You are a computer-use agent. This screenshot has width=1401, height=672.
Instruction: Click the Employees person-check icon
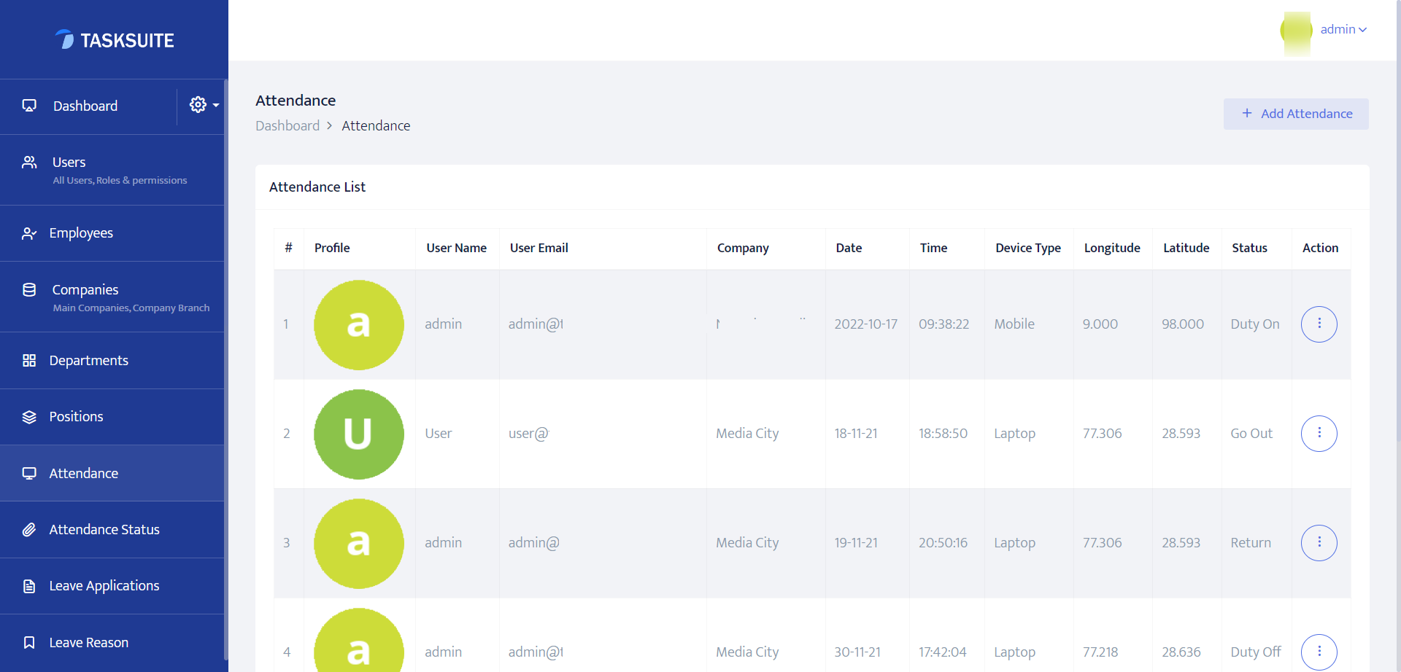point(29,233)
